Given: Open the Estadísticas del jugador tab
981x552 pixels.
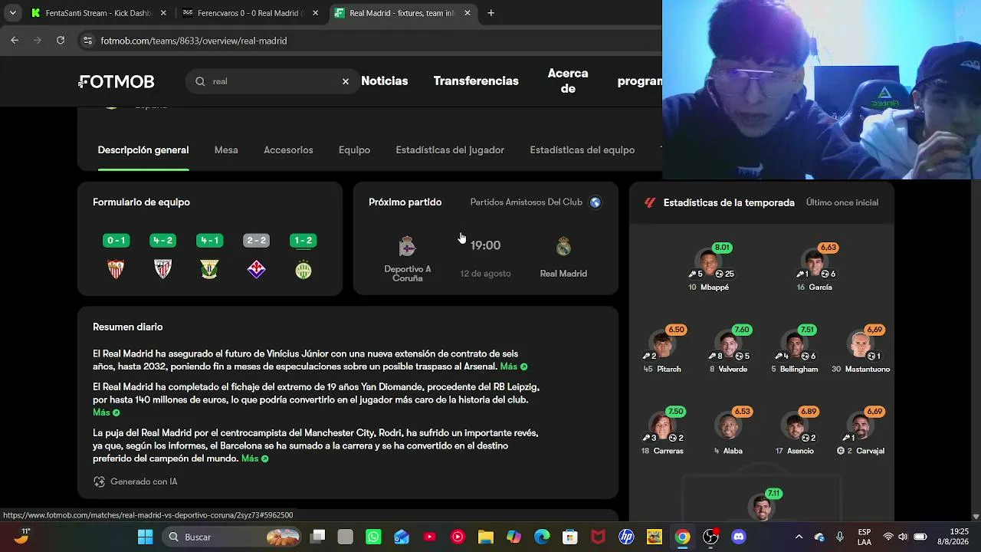Looking at the screenshot, I should coord(450,150).
